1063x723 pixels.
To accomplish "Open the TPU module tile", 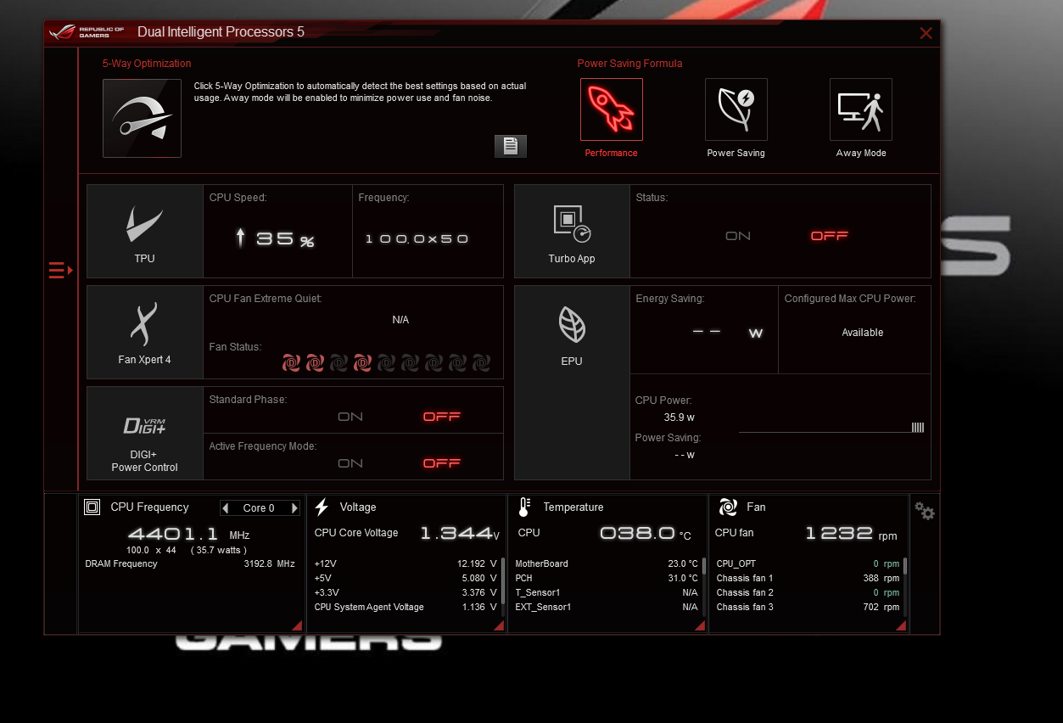I will pos(145,232).
